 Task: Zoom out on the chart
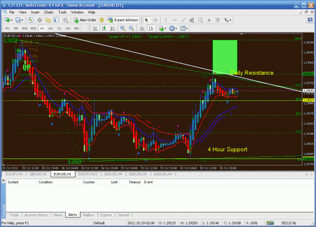[x=131, y=28]
